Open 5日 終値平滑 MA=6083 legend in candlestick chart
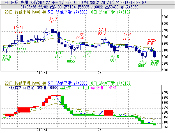 [x=68, y=12]
